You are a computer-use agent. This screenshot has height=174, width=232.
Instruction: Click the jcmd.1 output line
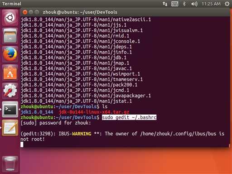[75, 90]
